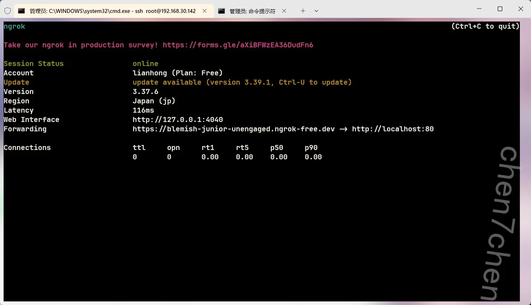Click the p50 column header

tap(277, 147)
